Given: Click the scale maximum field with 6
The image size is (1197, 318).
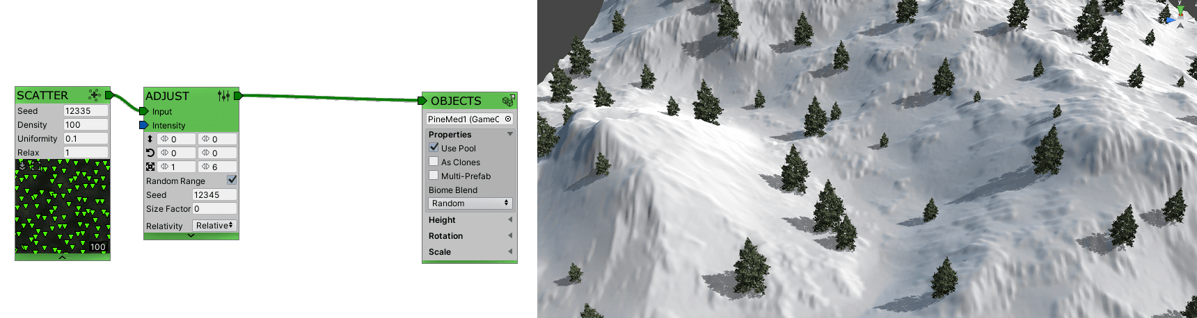Looking at the screenshot, I should [218, 167].
